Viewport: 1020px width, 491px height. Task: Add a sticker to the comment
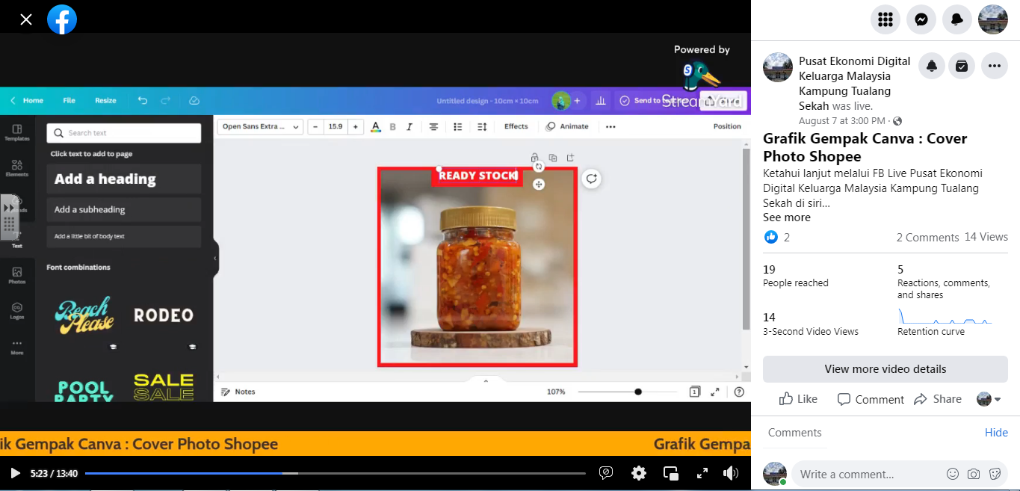[995, 474]
